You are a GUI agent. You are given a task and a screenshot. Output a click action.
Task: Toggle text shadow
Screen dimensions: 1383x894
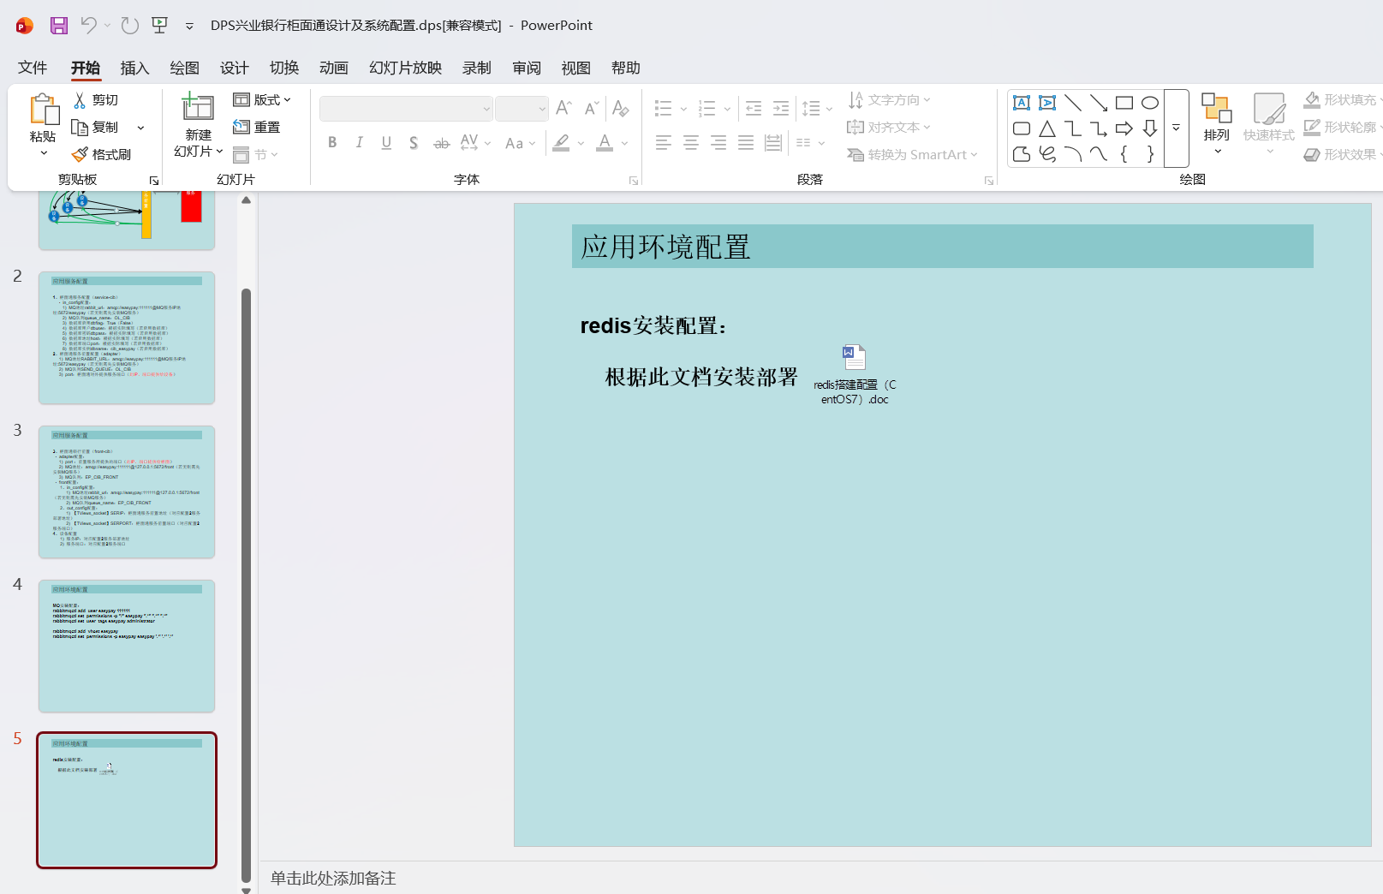pyautogui.click(x=414, y=143)
